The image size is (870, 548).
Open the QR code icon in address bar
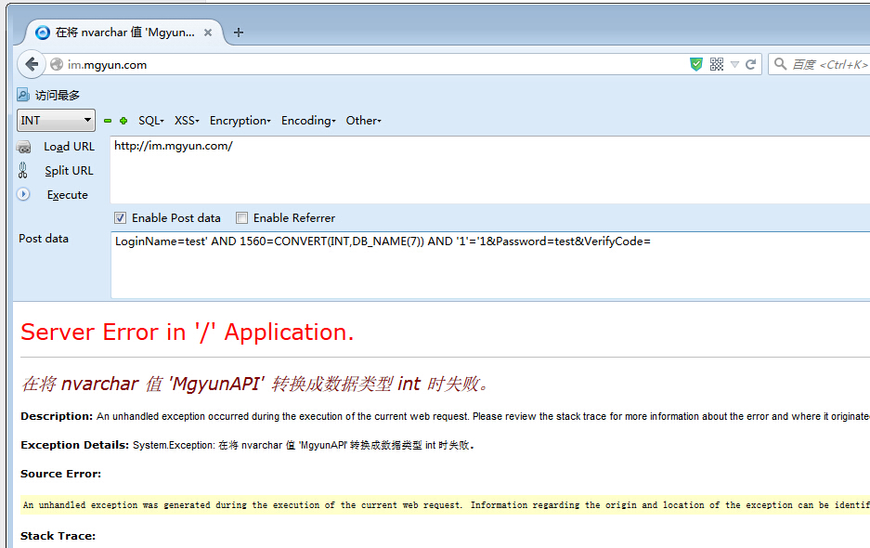(716, 64)
